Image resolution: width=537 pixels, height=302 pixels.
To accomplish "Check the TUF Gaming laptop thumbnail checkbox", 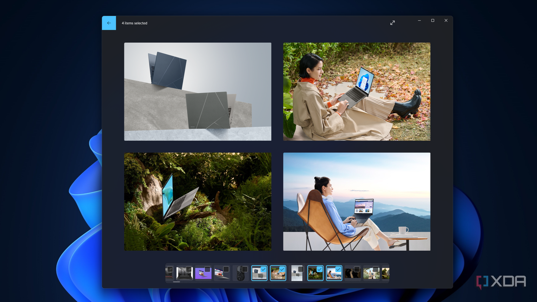I will tap(188, 269).
